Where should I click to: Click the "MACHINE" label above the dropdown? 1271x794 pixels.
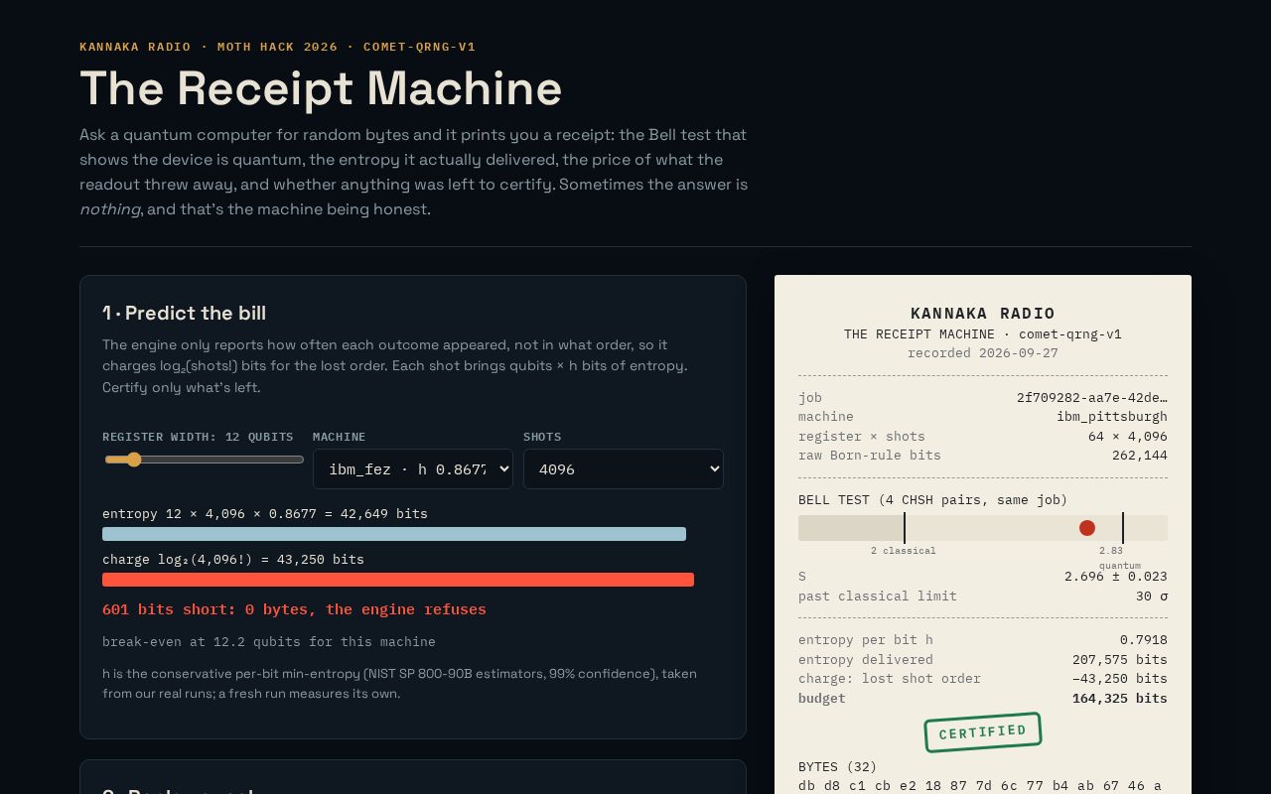click(340, 437)
